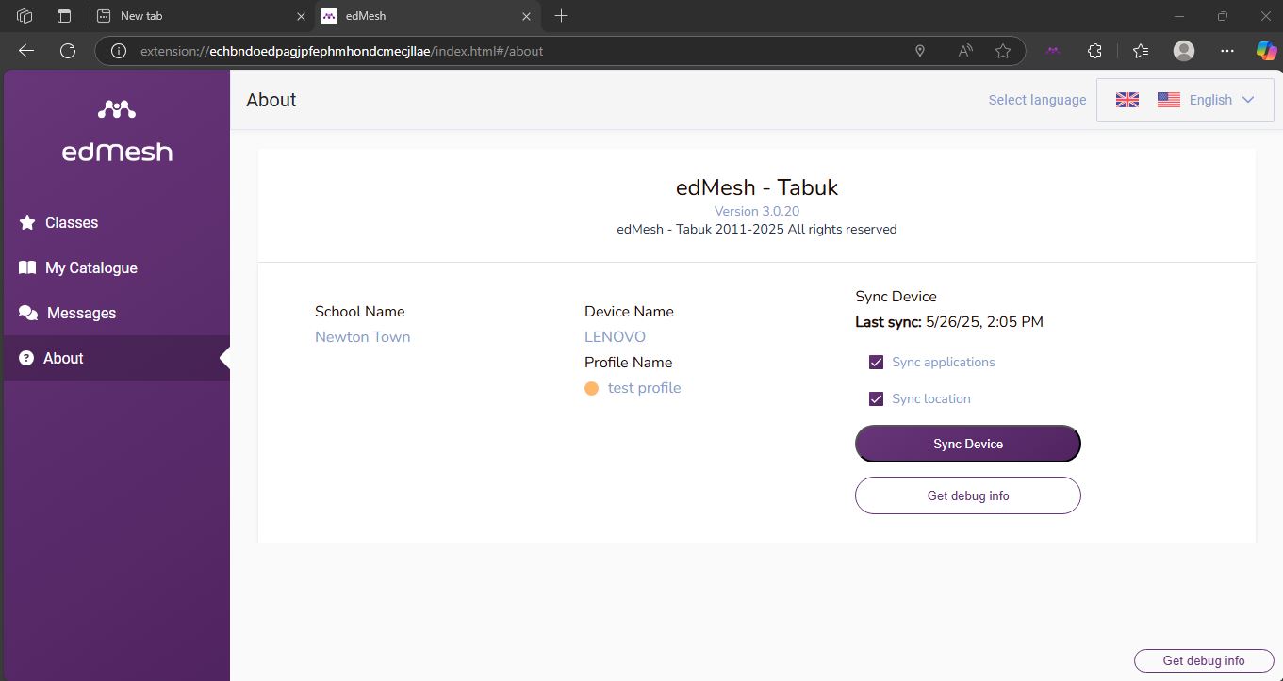Image resolution: width=1283 pixels, height=681 pixels.
Task: Close the New tab tab
Action: pos(301,16)
